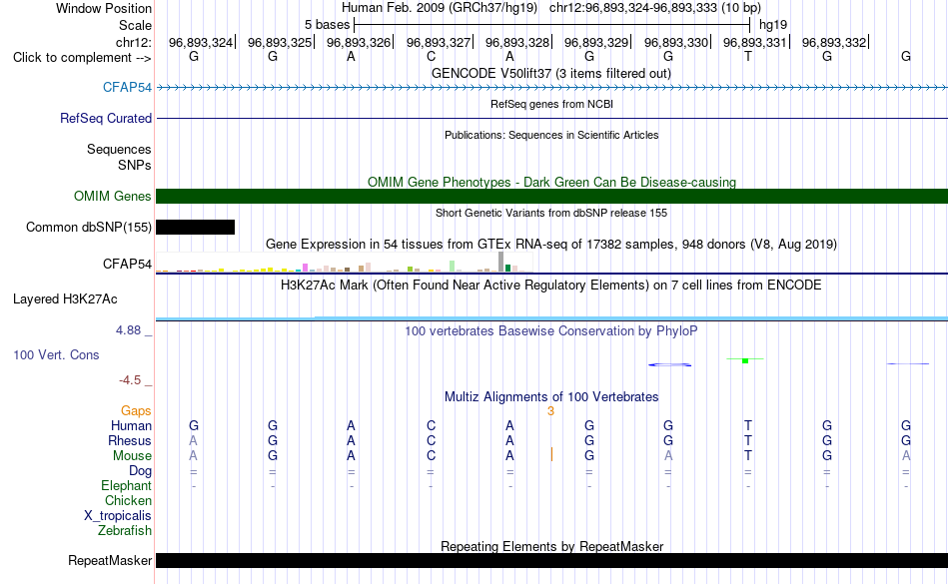Screen dimensions: 949x584
Task: Click the -4.5 PhyloP lower value
Action: (130, 379)
